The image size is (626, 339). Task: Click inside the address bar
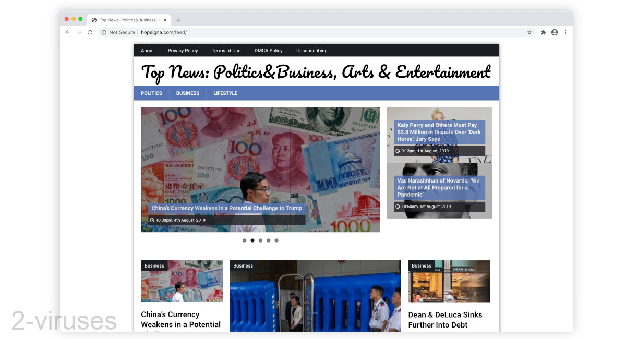(x=164, y=32)
